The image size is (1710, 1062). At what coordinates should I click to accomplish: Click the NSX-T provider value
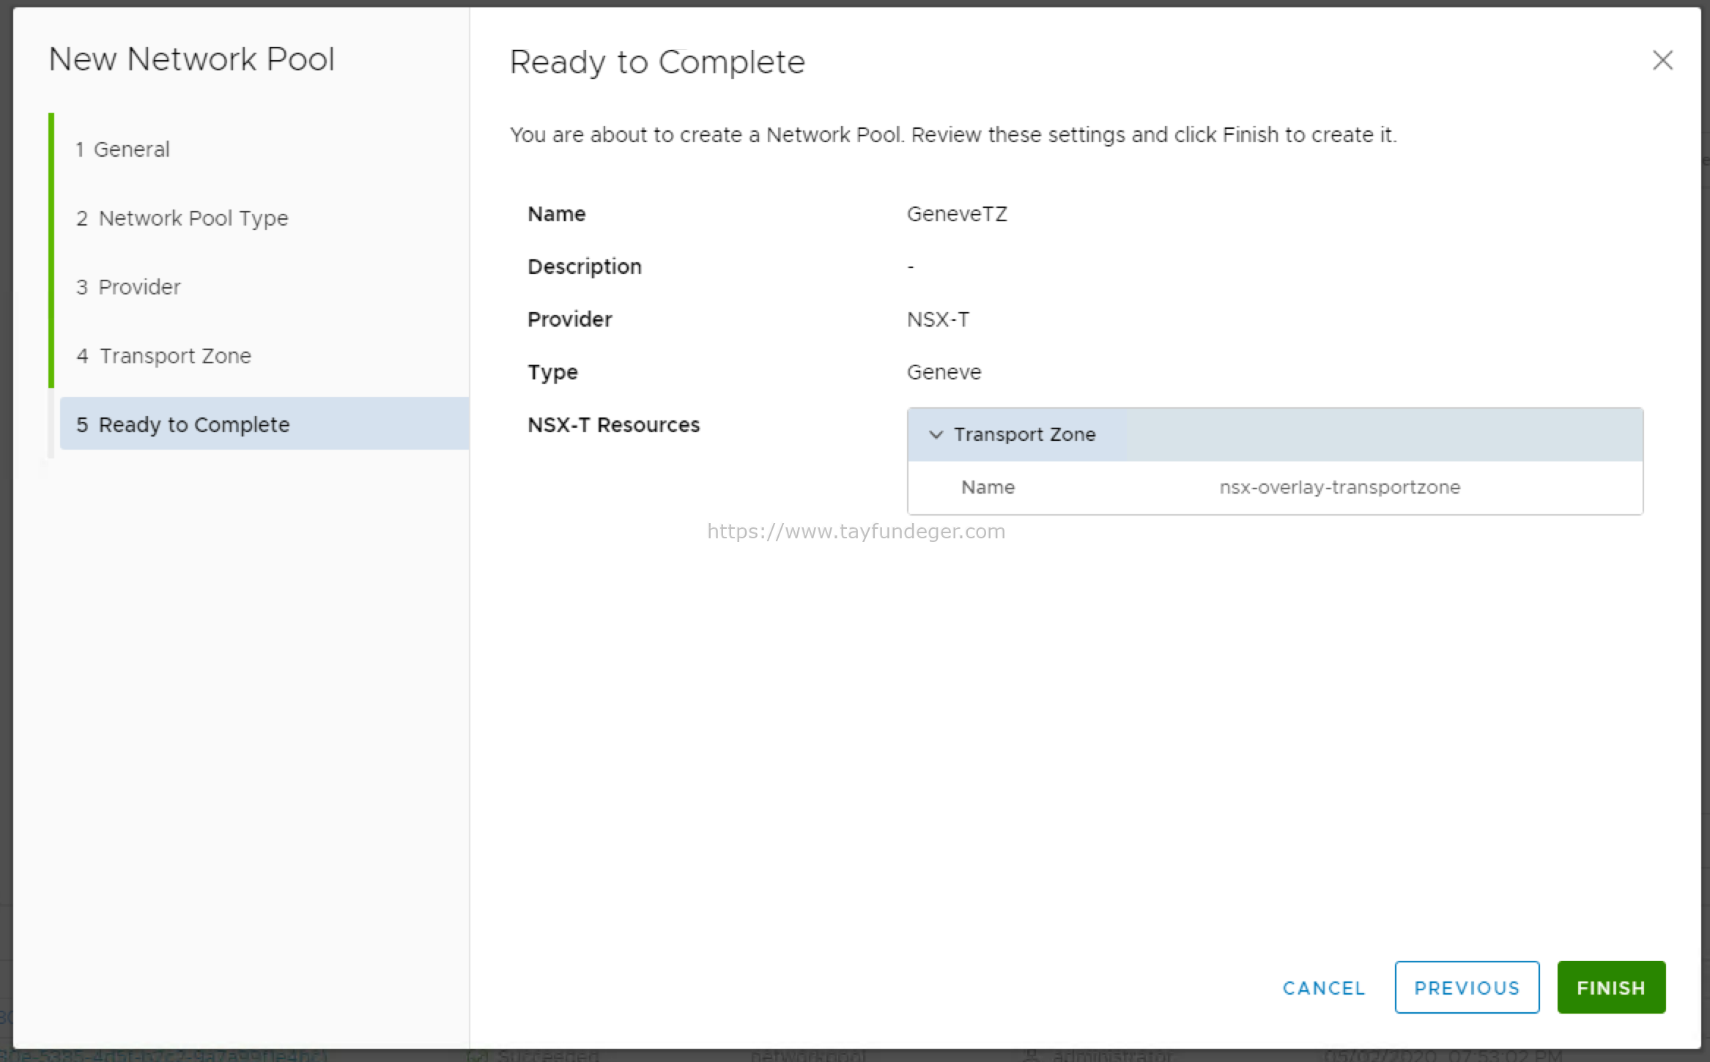tap(938, 319)
